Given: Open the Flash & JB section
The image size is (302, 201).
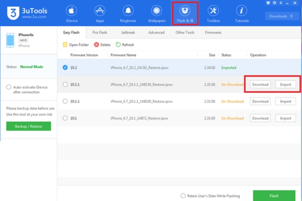Looking at the screenshot, I should click(x=185, y=15).
